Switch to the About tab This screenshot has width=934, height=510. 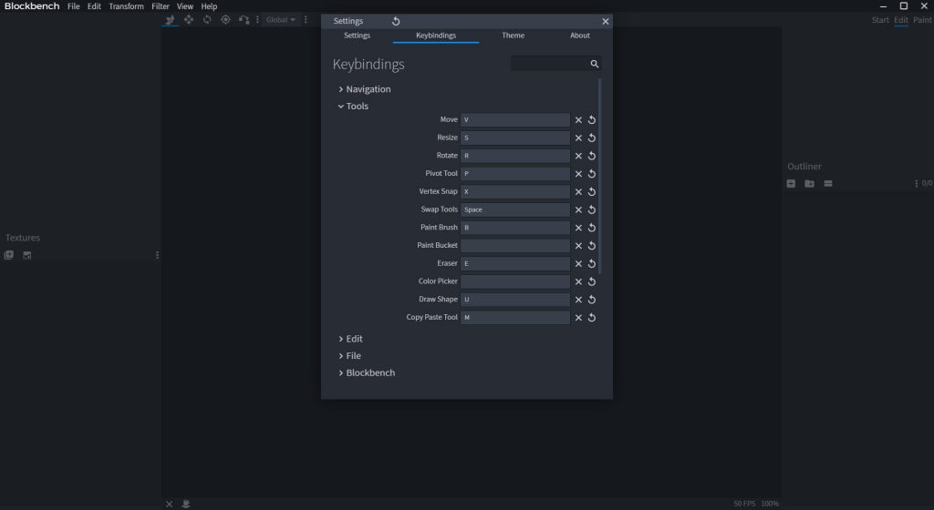pos(579,36)
